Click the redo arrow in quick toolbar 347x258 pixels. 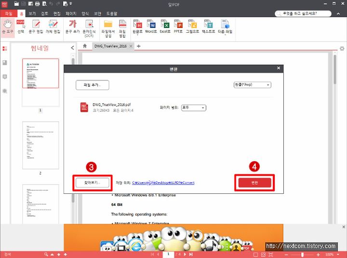[x=58, y=3]
